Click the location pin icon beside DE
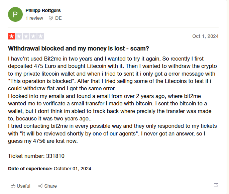 (x=51, y=18)
